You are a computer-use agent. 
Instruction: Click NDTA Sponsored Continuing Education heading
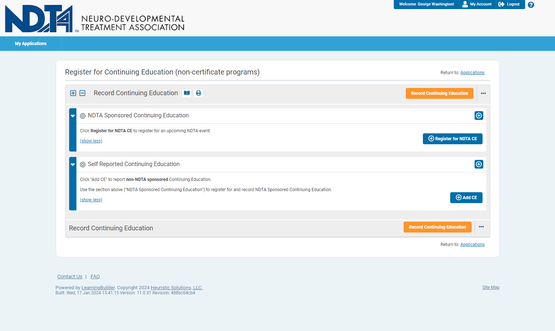click(138, 116)
